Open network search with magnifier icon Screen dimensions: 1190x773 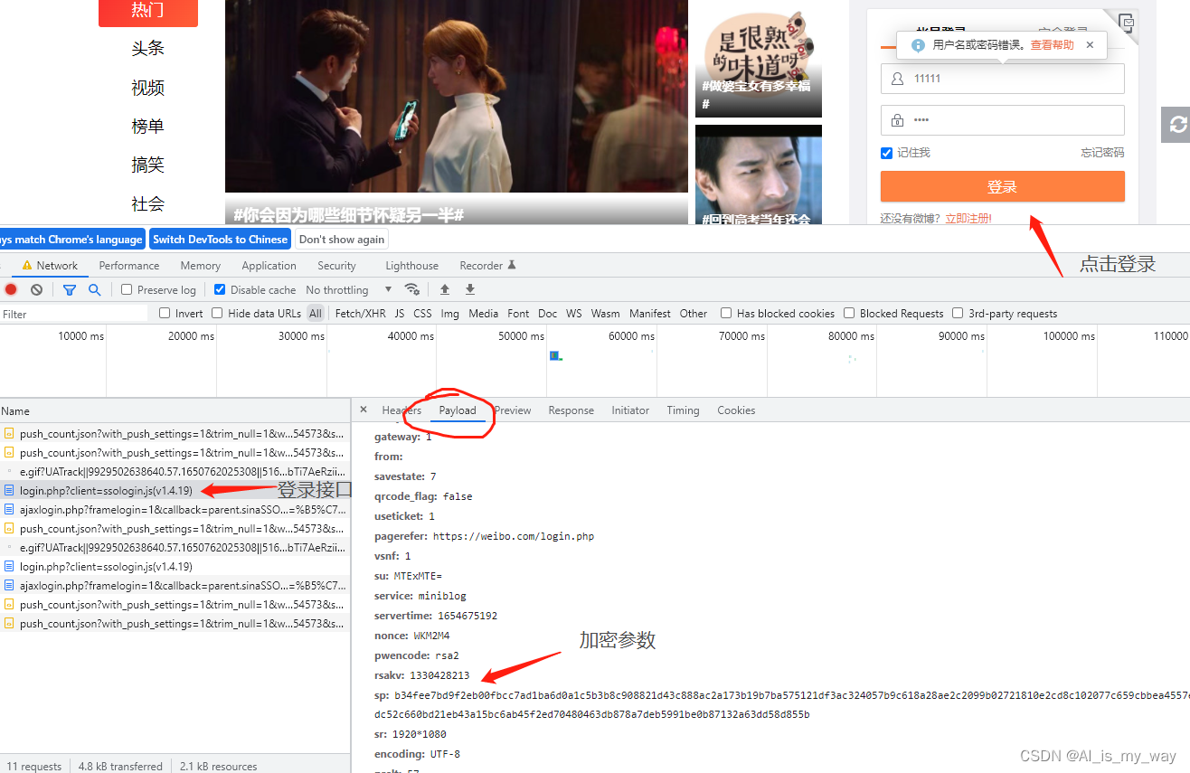[x=94, y=289]
